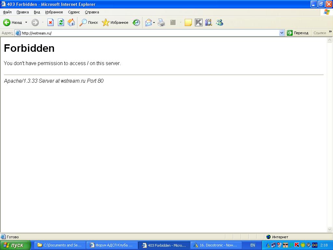Click the Поиск search button

point(89,22)
